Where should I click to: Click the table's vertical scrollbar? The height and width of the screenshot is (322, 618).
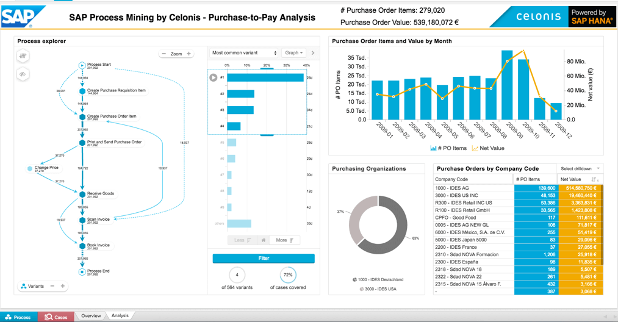(x=602, y=224)
